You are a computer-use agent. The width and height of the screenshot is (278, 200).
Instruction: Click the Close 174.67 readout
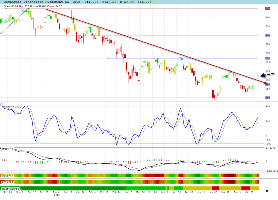coord(54,6)
